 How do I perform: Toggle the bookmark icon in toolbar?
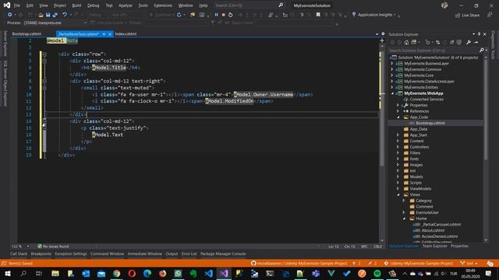coord(318,15)
